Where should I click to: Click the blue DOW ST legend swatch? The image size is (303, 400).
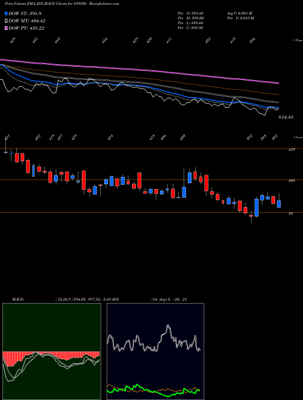(6, 13)
